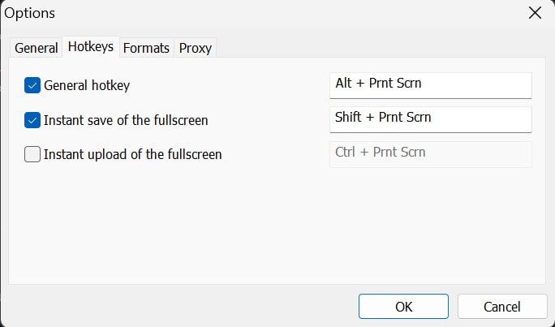Image resolution: width=555 pixels, height=327 pixels.
Task: Click the greyed-out Ctrl + Prnt Scrn field
Action: tap(430, 153)
